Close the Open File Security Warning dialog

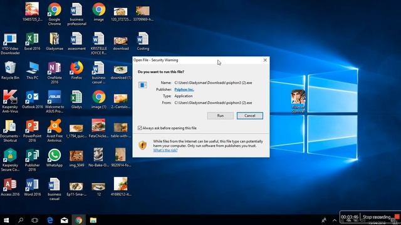(265, 60)
